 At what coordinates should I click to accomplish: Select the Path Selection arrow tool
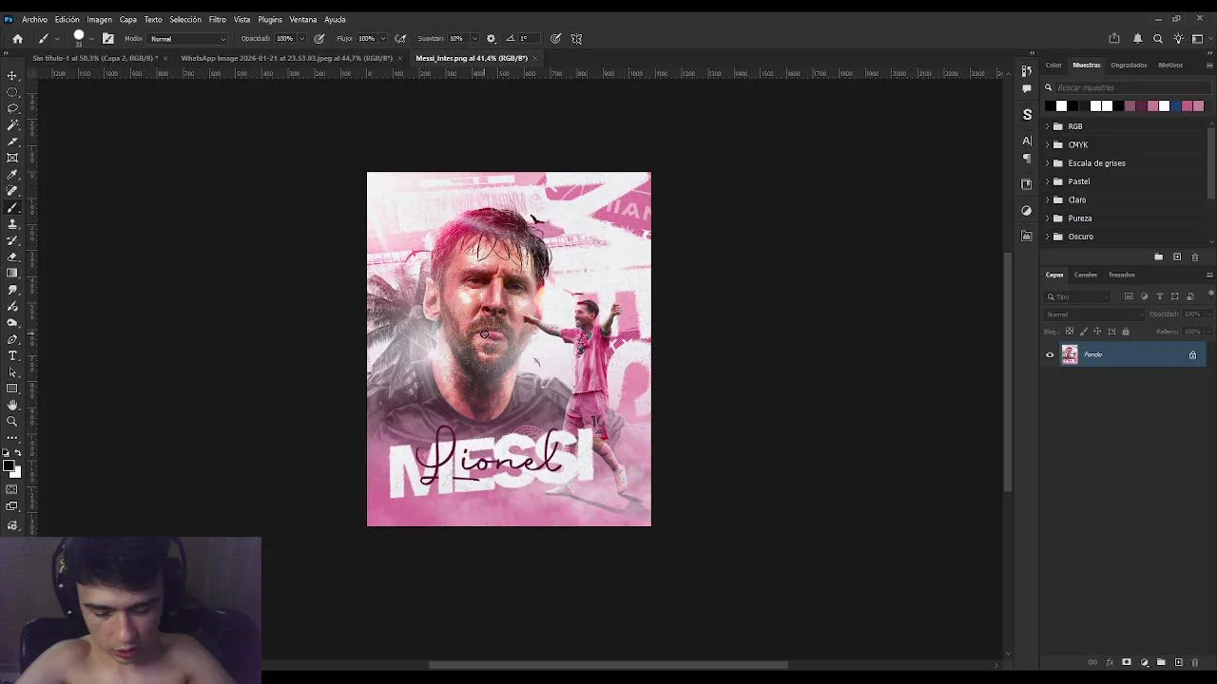[12, 372]
